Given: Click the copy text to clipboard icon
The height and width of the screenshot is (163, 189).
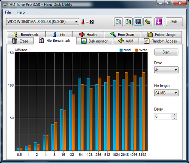Looking at the screenshot, I should click(x=118, y=22).
